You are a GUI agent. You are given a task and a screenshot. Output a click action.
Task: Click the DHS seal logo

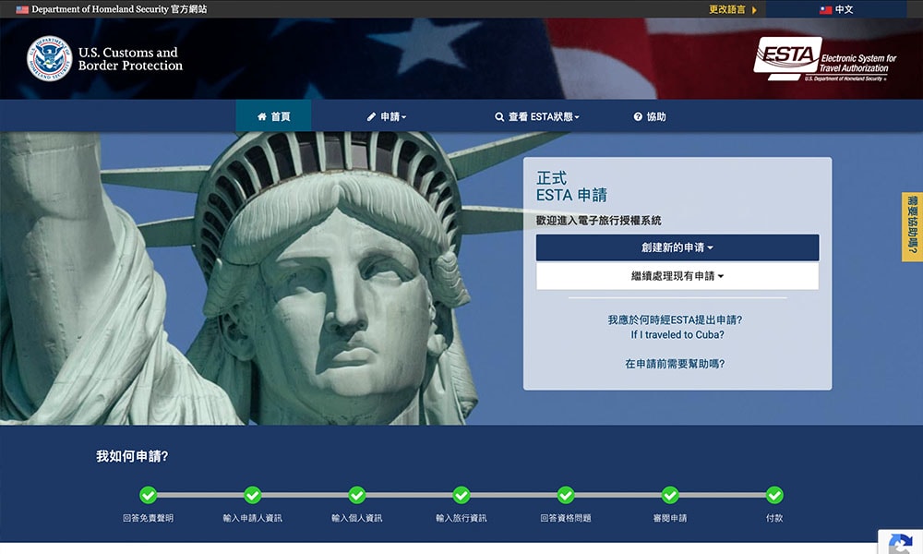50,58
